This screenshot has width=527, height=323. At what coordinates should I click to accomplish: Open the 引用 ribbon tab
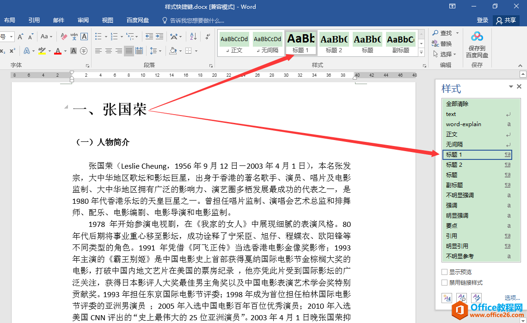pos(34,20)
